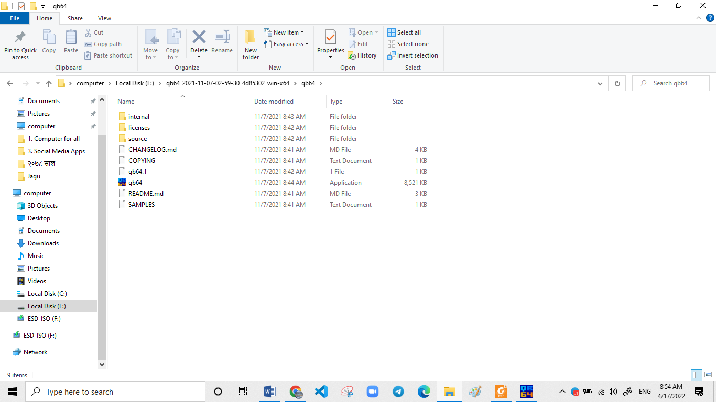Screen dimensions: 716x402
Task: Open the New item dropdown
Action: 284,32
